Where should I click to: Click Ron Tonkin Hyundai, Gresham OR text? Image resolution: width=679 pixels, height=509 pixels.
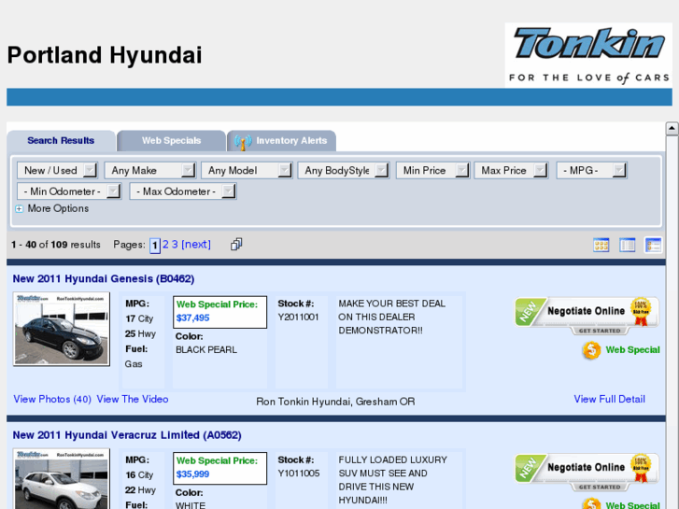pyautogui.click(x=335, y=402)
